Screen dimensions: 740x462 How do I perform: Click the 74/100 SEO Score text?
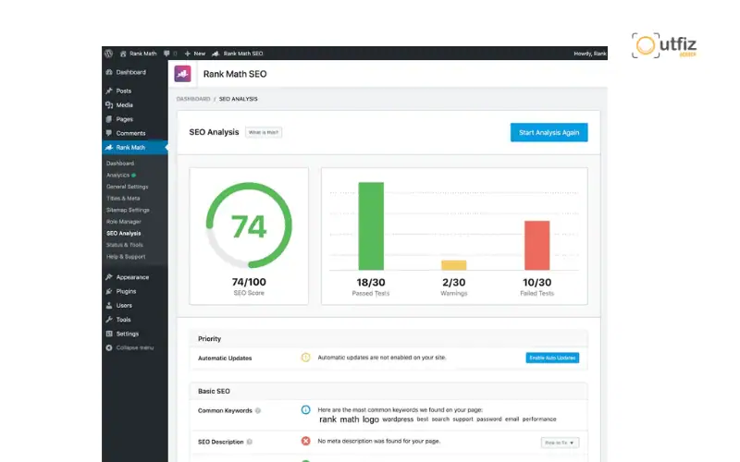tap(249, 282)
